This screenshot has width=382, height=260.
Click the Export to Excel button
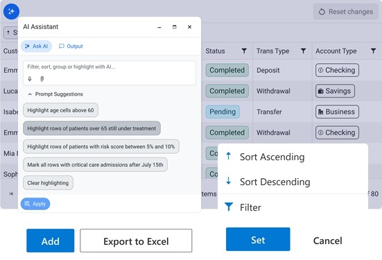[x=136, y=241]
